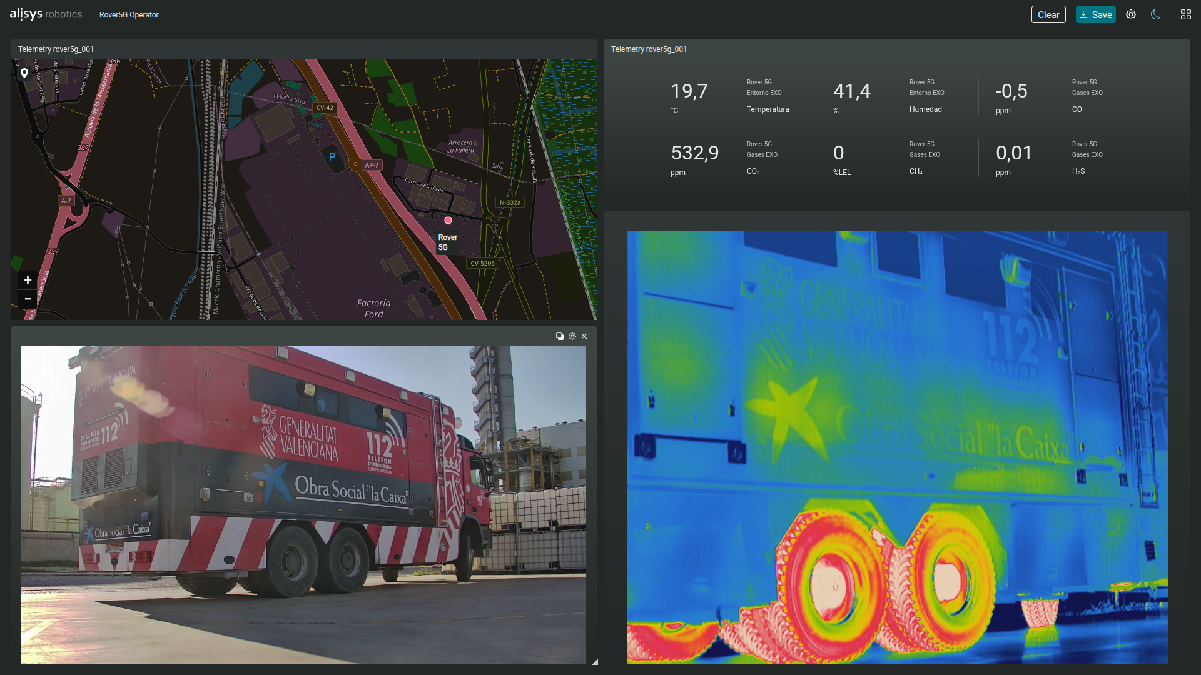Click the map location pin icon
1201x675 pixels.
pos(24,73)
